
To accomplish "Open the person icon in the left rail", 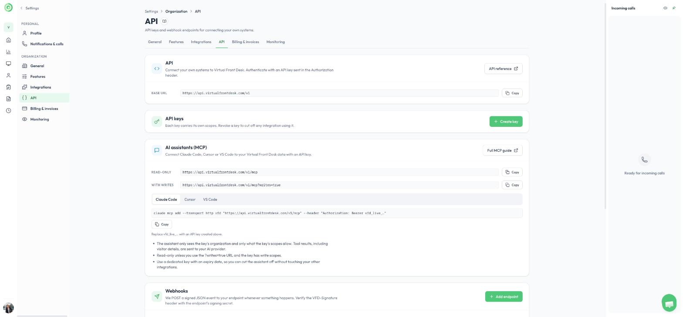I will point(8,75).
